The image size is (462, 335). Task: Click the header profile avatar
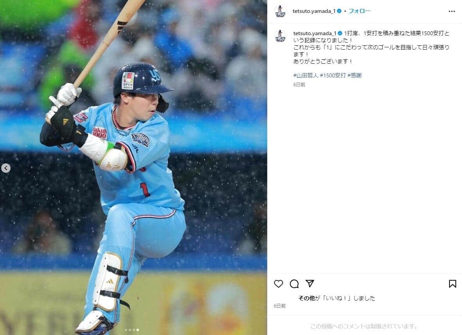(x=280, y=11)
